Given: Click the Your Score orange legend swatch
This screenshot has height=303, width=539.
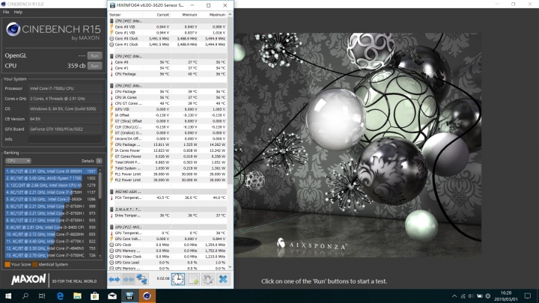Looking at the screenshot, I should (x=7, y=265).
